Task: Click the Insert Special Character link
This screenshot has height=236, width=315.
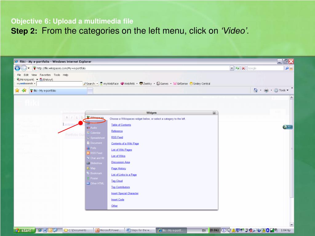Action: 125,193
